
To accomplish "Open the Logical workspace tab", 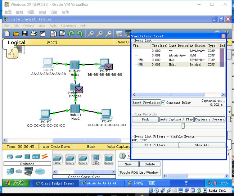I will click(x=17, y=42).
